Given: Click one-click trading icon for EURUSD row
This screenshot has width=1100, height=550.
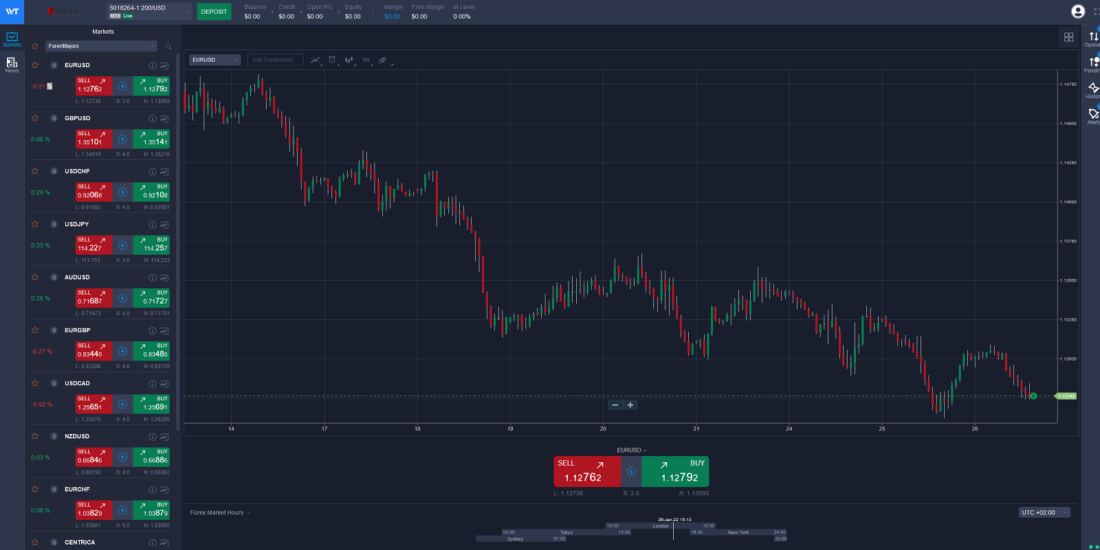Looking at the screenshot, I should point(122,87).
